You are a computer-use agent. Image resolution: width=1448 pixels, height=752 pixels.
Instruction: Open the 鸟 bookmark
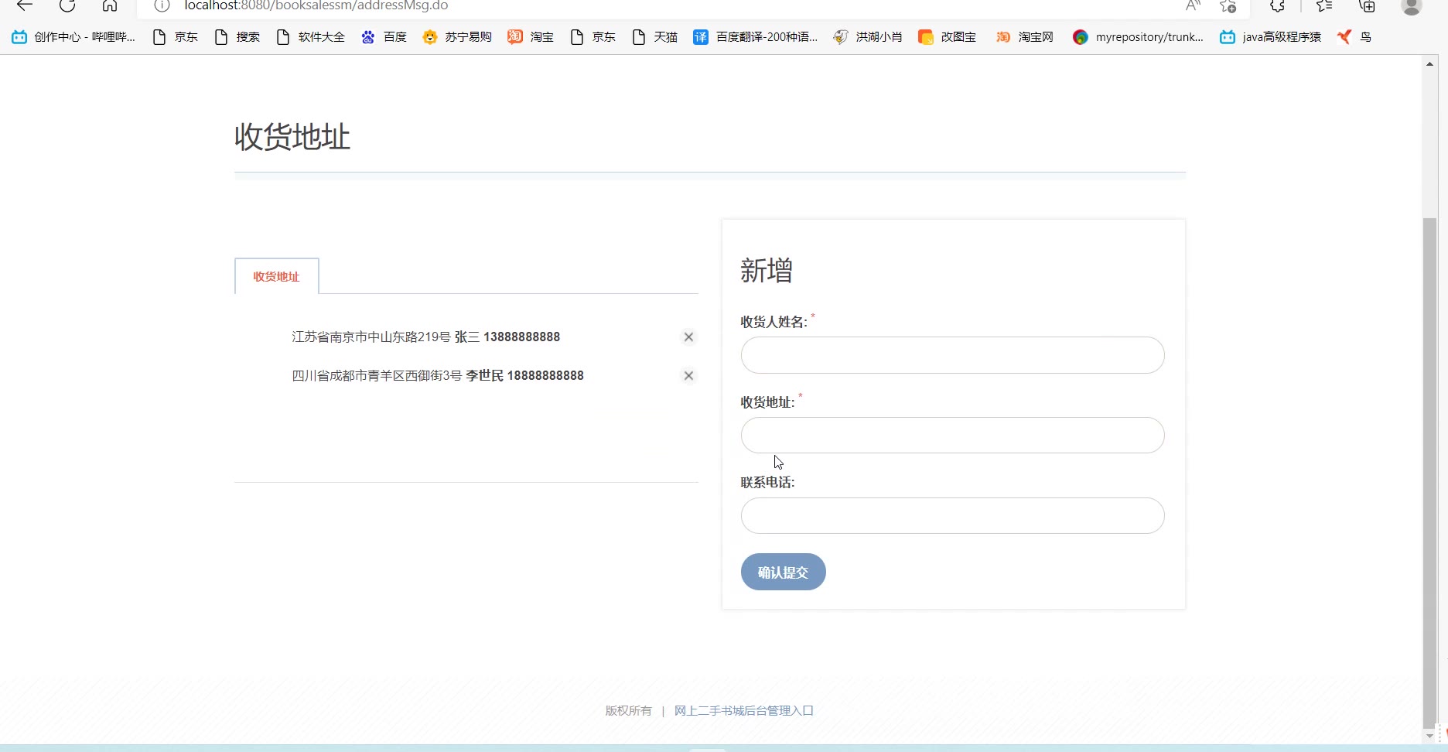[1355, 36]
